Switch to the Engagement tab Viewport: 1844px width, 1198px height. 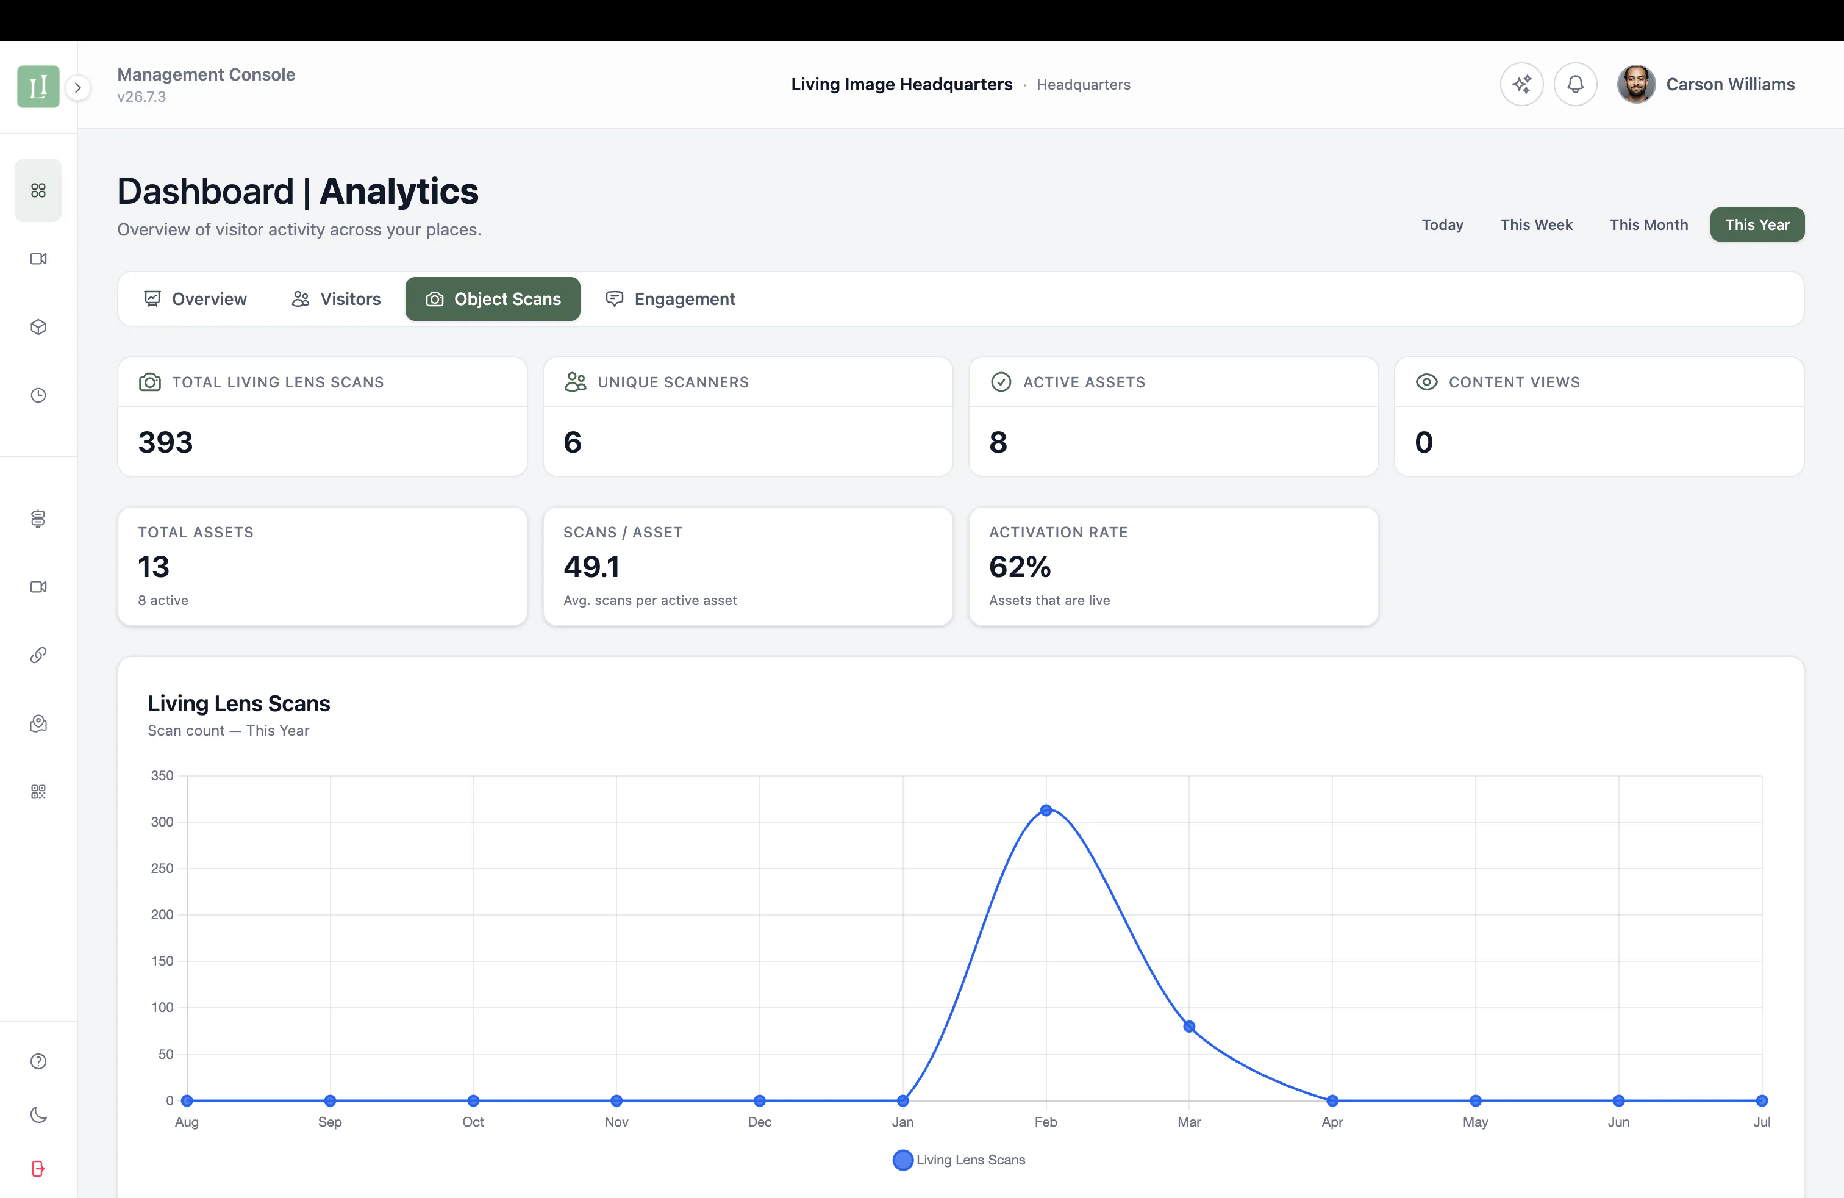670,299
